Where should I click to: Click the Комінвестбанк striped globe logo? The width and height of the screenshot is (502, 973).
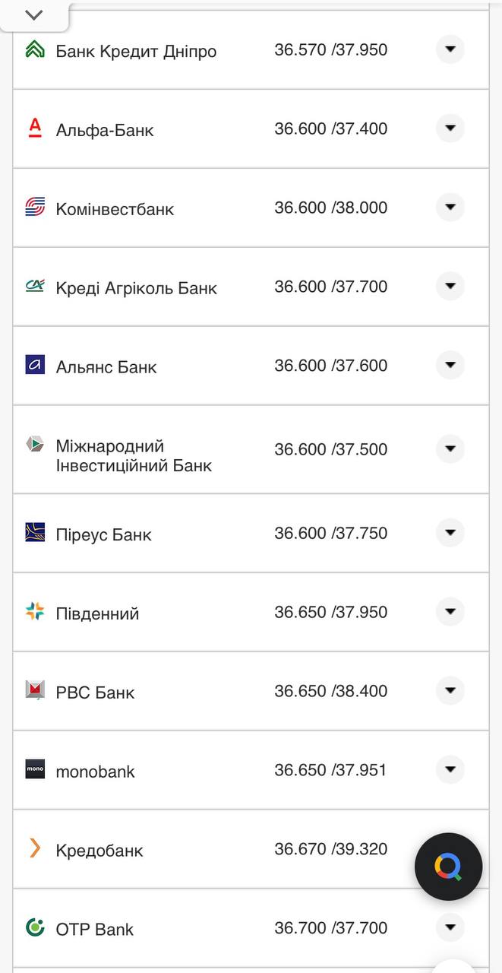coord(36,207)
